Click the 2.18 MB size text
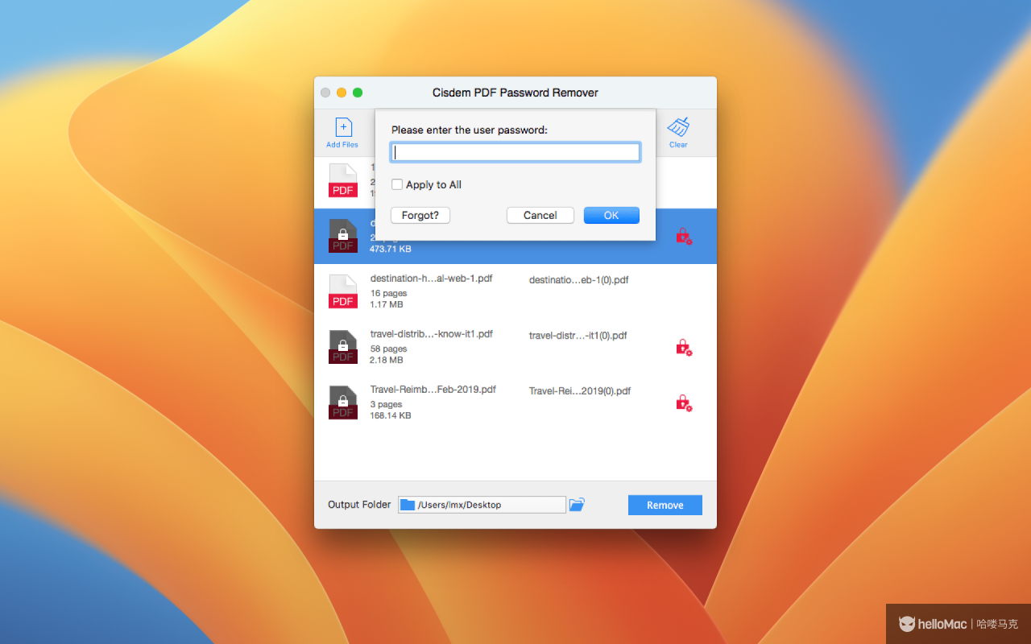 [x=387, y=360]
